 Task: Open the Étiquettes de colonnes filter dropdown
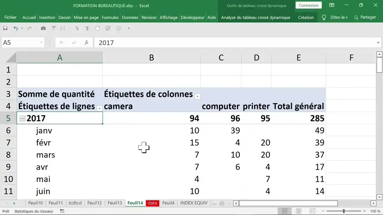[x=197, y=96]
